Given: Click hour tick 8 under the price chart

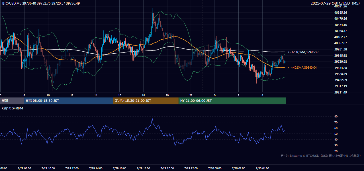Looking at the screenshot, I should [x=24, y=95].
